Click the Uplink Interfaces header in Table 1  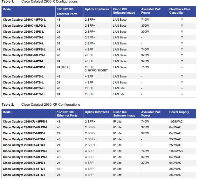97,9
